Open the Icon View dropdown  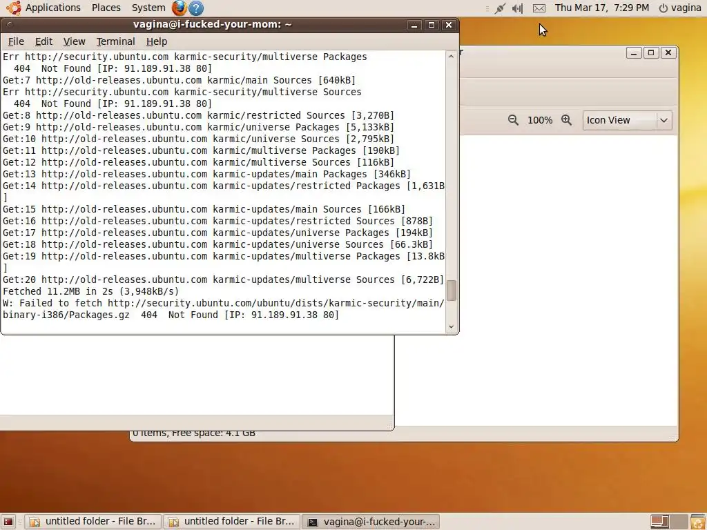(x=627, y=120)
